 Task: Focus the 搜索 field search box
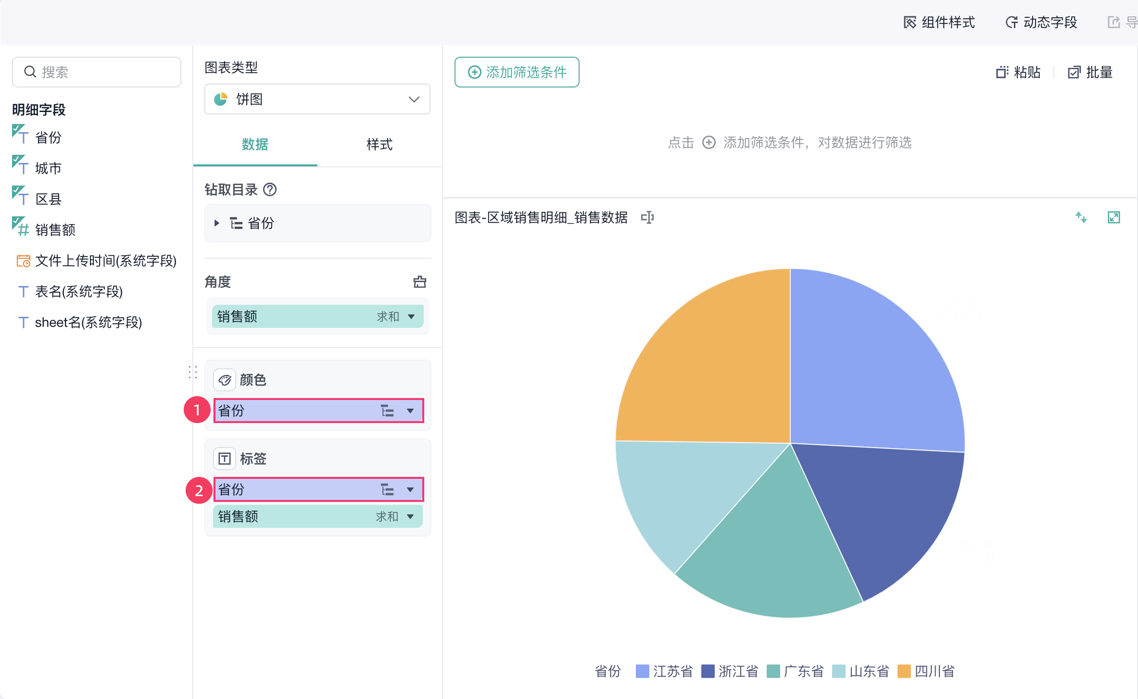coord(97,72)
